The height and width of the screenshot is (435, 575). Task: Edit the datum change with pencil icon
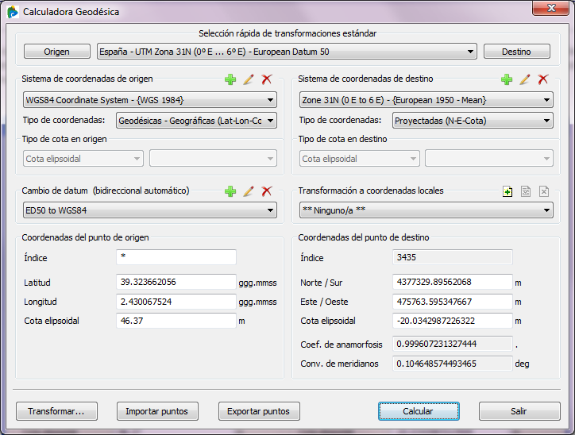pos(249,191)
